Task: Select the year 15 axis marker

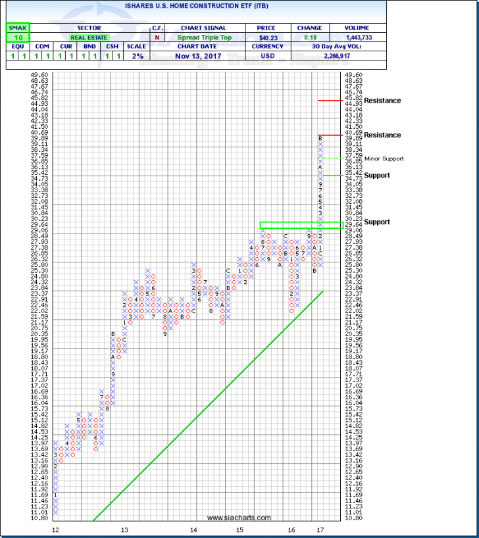Action: tap(240, 529)
